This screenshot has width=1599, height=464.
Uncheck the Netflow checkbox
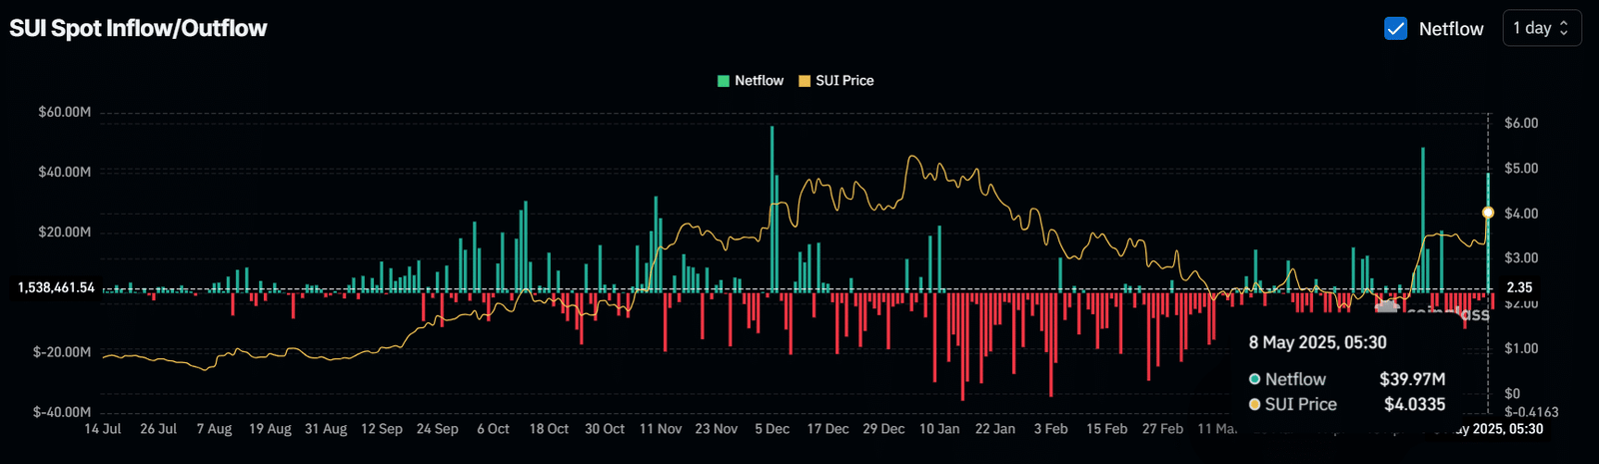[1396, 29]
